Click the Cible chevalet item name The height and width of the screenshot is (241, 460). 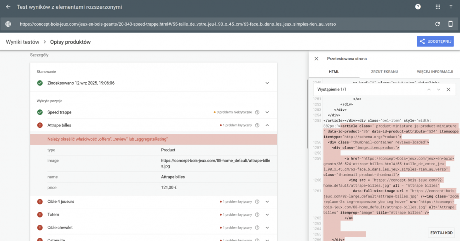point(60,228)
